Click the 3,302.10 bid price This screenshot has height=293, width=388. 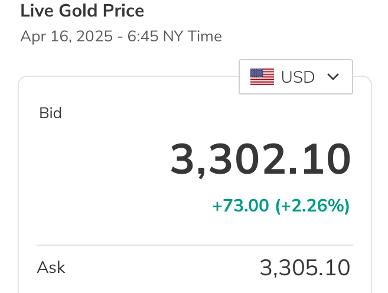260,159
